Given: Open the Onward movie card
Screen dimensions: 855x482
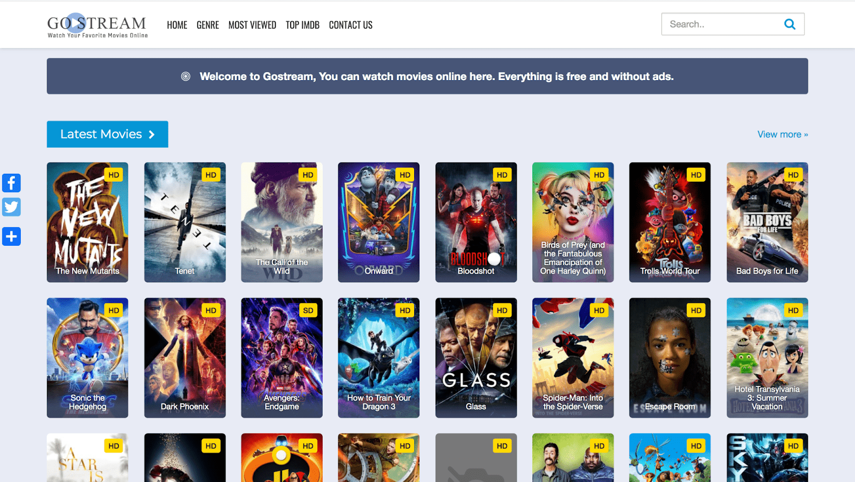Looking at the screenshot, I should tap(379, 222).
